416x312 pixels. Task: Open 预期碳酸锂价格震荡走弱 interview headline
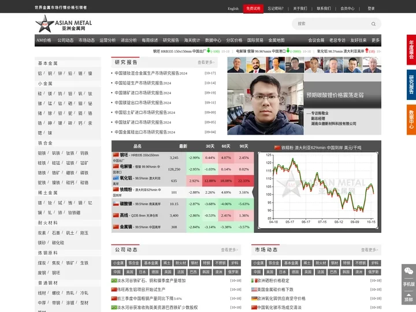click(x=335, y=95)
